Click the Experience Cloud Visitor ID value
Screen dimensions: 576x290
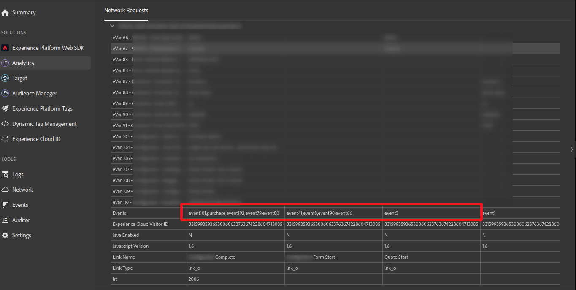(x=234, y=224)
